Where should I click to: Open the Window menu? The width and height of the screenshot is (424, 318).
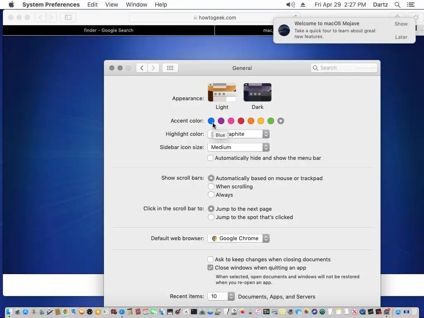pyautogui.click(x=136, y=5)
